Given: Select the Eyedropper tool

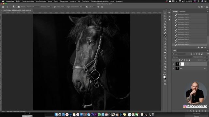Looking at the screenshot, I should pos(165,30).
